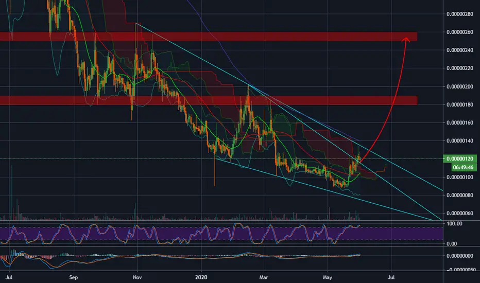The width and height of the screenshot is (480, 283).
Task: Click the Nov time axis label
Action: [x=138, y=277]
